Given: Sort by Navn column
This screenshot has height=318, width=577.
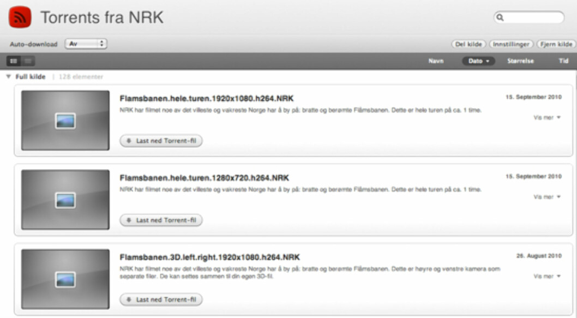Looking at the screenshot, I should pos(436,61).
